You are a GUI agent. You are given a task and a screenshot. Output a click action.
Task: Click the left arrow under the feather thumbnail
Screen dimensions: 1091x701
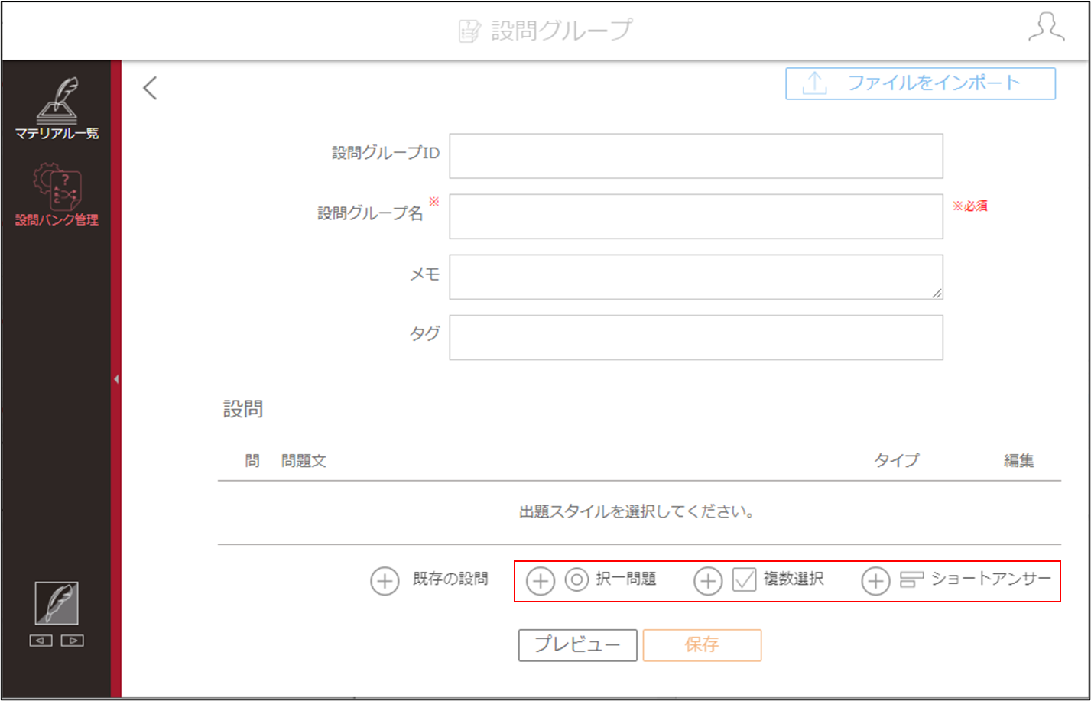point(41,641)
